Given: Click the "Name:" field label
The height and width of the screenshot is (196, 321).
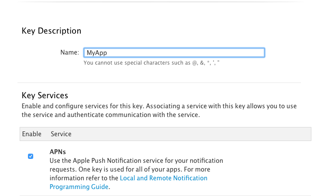Looking at the screenshot, I should coord(69,53).
